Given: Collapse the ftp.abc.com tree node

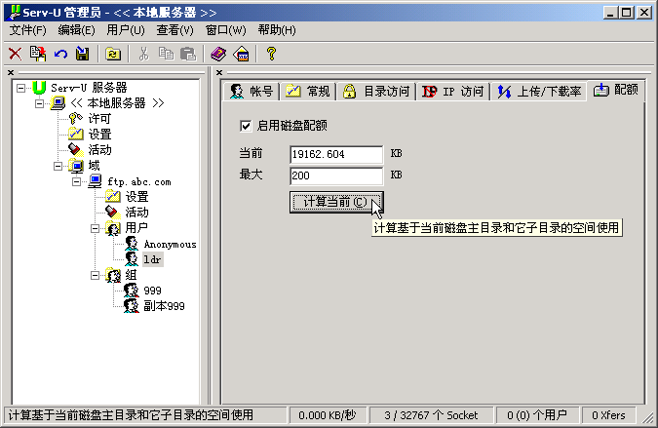Looking at the screenshot, I should point(76,181).
